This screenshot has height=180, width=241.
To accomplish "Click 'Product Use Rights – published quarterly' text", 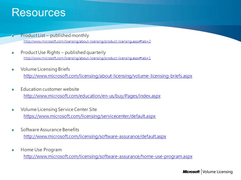I will pos(63,52).
